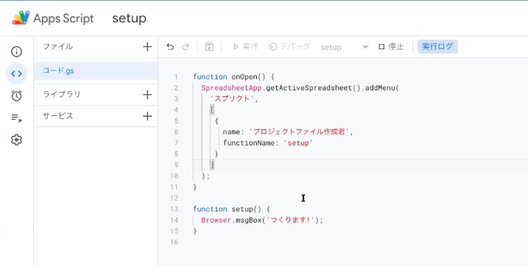Undo the last edit
The width and height of the screenshot is (528, 266).
(170, 47)
